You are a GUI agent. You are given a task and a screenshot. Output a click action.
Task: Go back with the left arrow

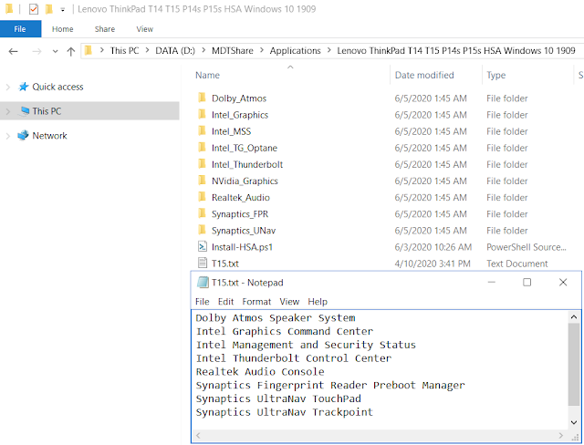[x=13, y=51]
